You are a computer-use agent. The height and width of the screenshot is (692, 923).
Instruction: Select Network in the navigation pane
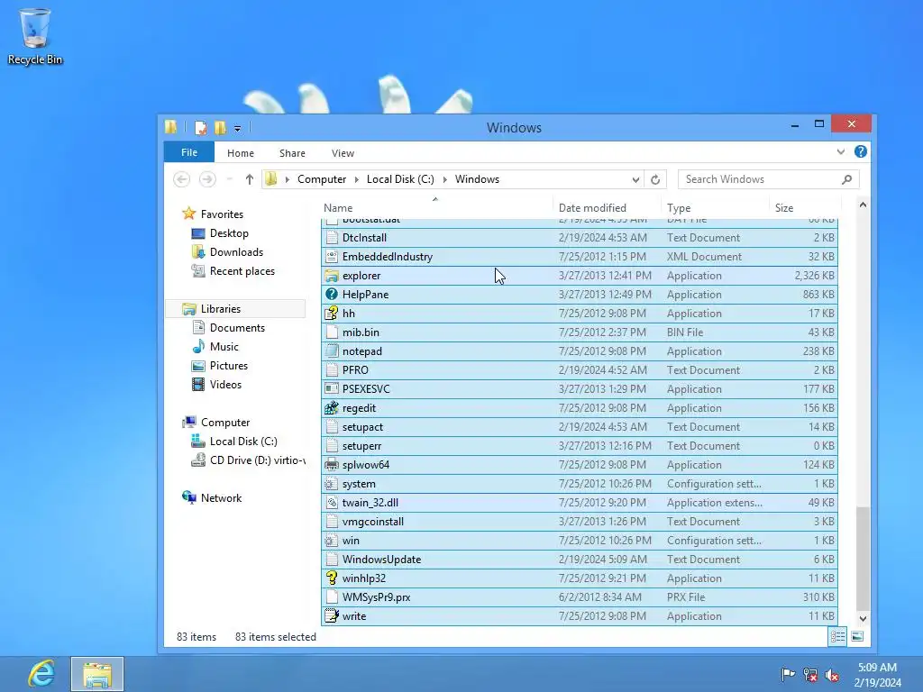point(221,497)
